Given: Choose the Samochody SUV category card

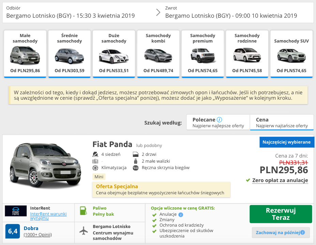Looking at the screenshot, I should pos(291,54).
